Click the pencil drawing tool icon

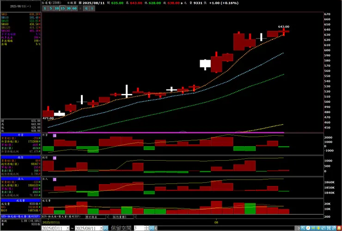coord(334,228)
